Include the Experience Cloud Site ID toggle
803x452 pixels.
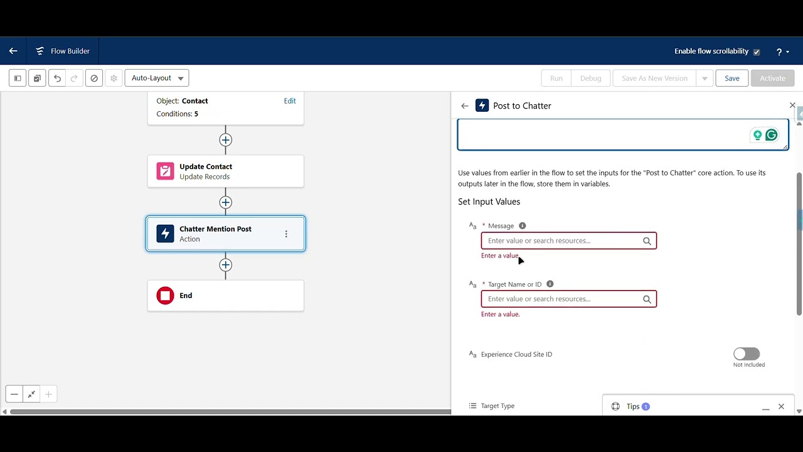tap(747, 354)
